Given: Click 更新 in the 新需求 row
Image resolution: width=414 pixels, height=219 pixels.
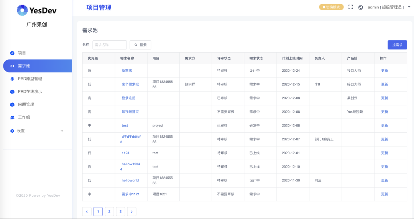Looking at the screenshot, I should click(384, 71).
